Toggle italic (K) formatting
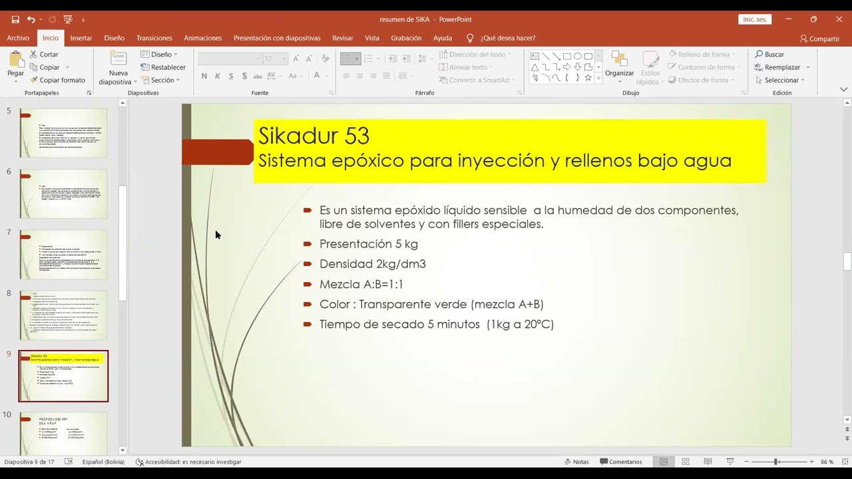Viewport: 852px width, 479px height. [218, 77]
